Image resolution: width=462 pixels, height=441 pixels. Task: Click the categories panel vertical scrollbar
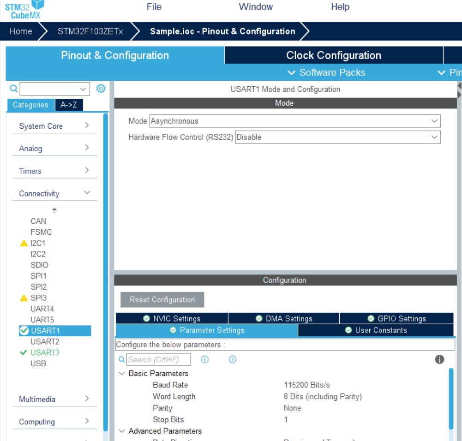pos(106,272)
